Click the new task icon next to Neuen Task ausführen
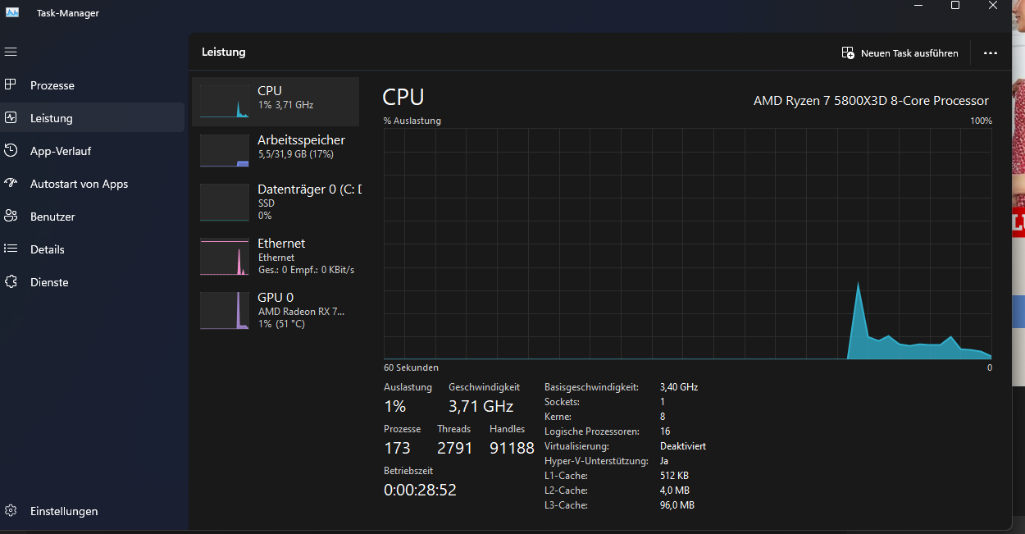 [848, 52]
